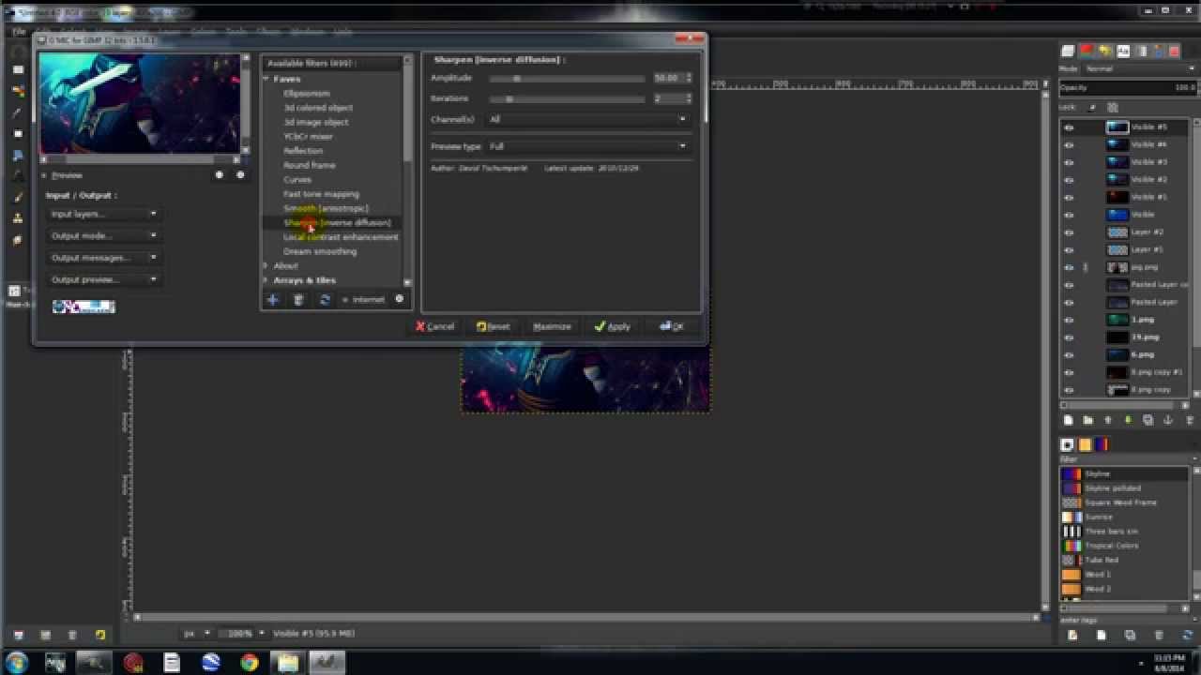Open the Channels tab icon

click(x=1087, y=51)
